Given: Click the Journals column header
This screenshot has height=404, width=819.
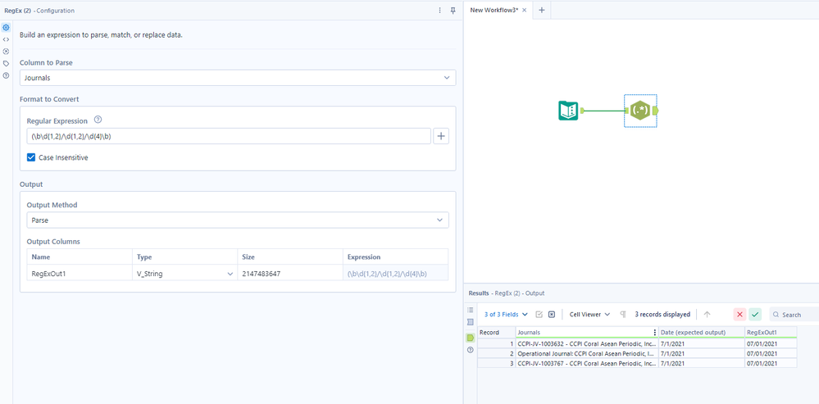Looking at the screenshot, I should coord(585,333).
